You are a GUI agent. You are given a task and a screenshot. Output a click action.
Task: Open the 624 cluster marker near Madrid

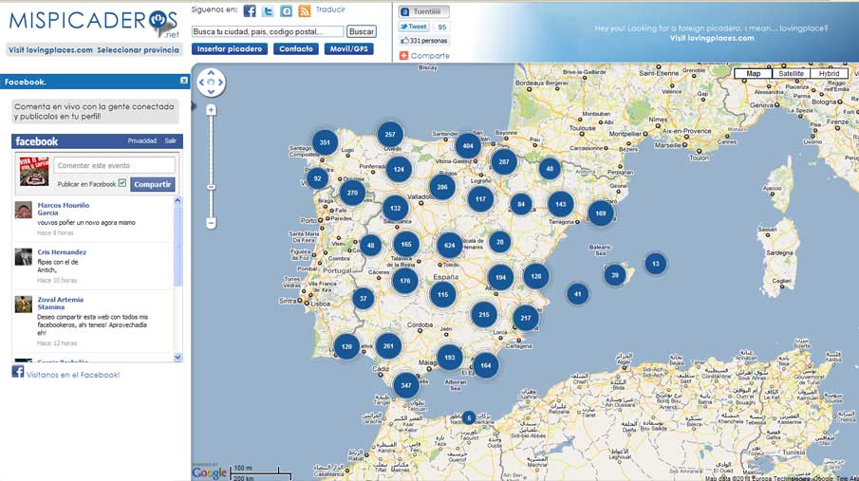click(x=450, y=246)
